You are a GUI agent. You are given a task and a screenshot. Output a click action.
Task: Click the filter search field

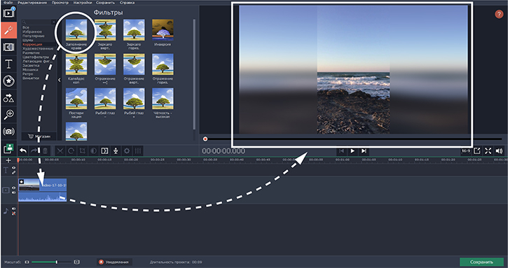click(36, 22)
